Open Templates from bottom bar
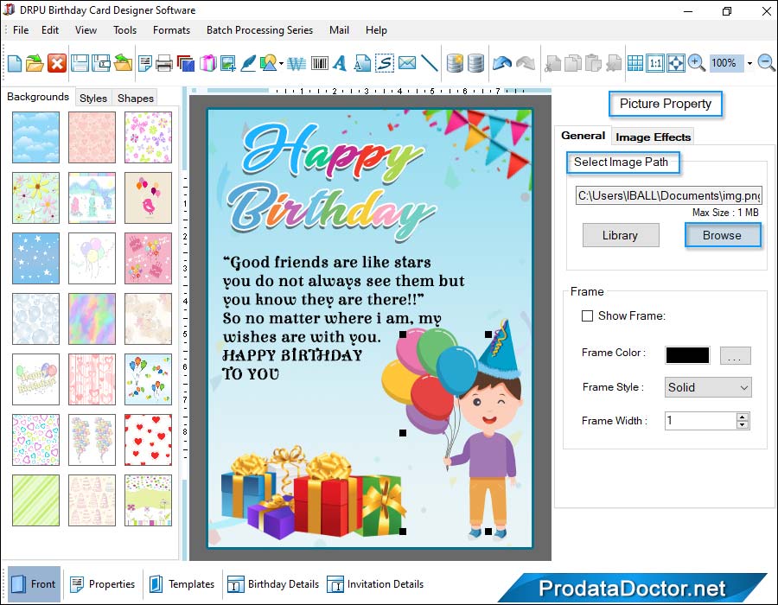This screenshot has height=605, width=778. 182,583
